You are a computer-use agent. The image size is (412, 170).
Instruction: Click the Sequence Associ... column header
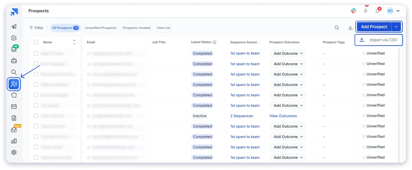(x=245, y=42)
